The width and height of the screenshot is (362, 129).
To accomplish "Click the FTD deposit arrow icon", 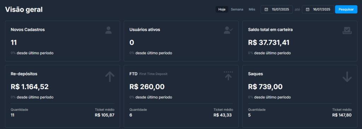I will pyautogui.click(x=228, y=76).
